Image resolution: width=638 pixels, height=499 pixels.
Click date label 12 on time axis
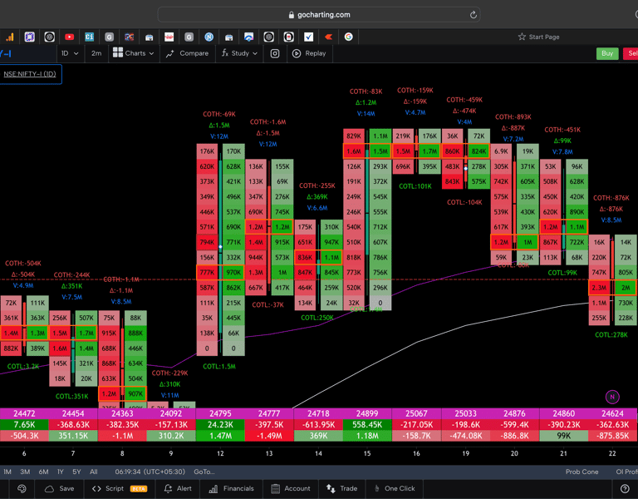tap(220, 453)
